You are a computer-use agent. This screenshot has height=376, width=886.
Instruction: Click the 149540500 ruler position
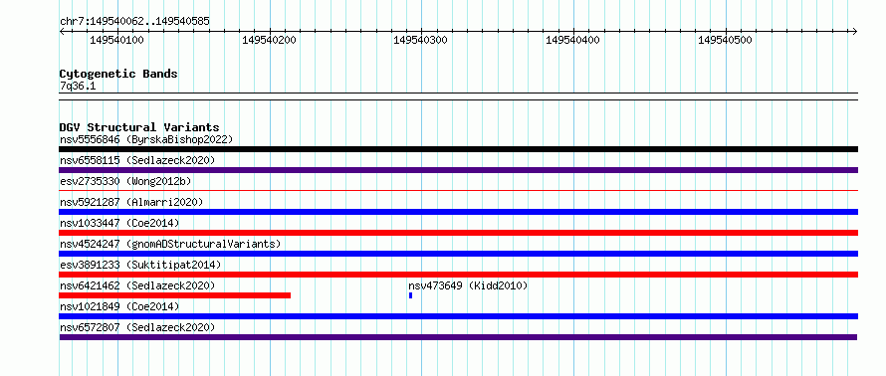point(726,40)
